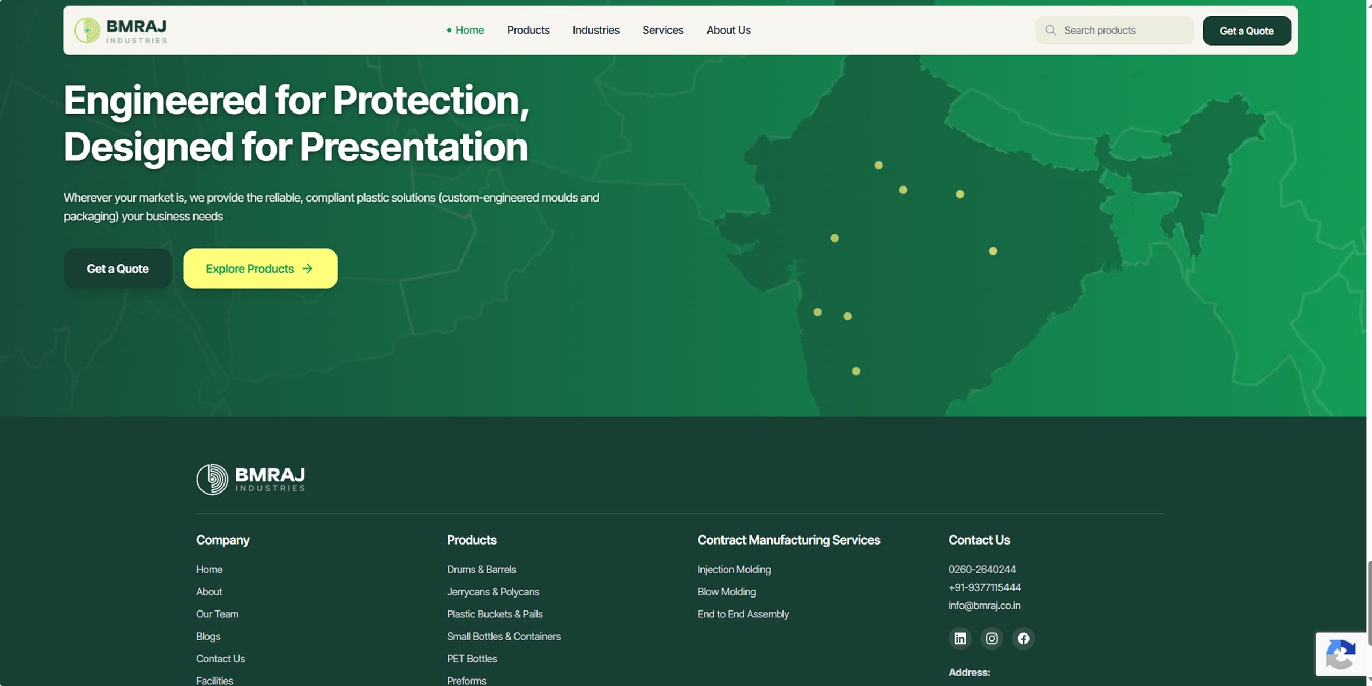Image resolution: width=1372 pixels, height=686 pixels.
Task: Click the search magnifier icon
Action: pos(1050,31)
